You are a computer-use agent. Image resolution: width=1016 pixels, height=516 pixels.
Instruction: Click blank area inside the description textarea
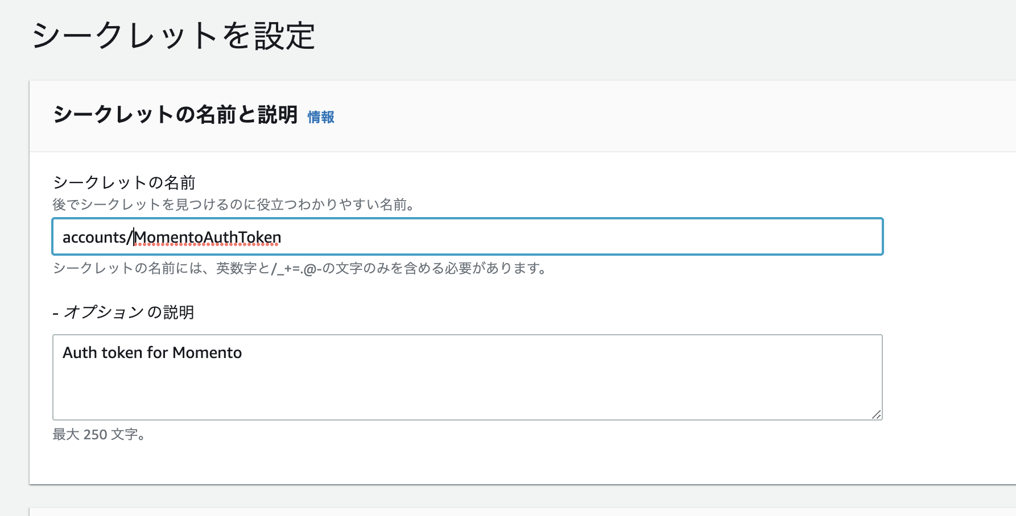512,392
